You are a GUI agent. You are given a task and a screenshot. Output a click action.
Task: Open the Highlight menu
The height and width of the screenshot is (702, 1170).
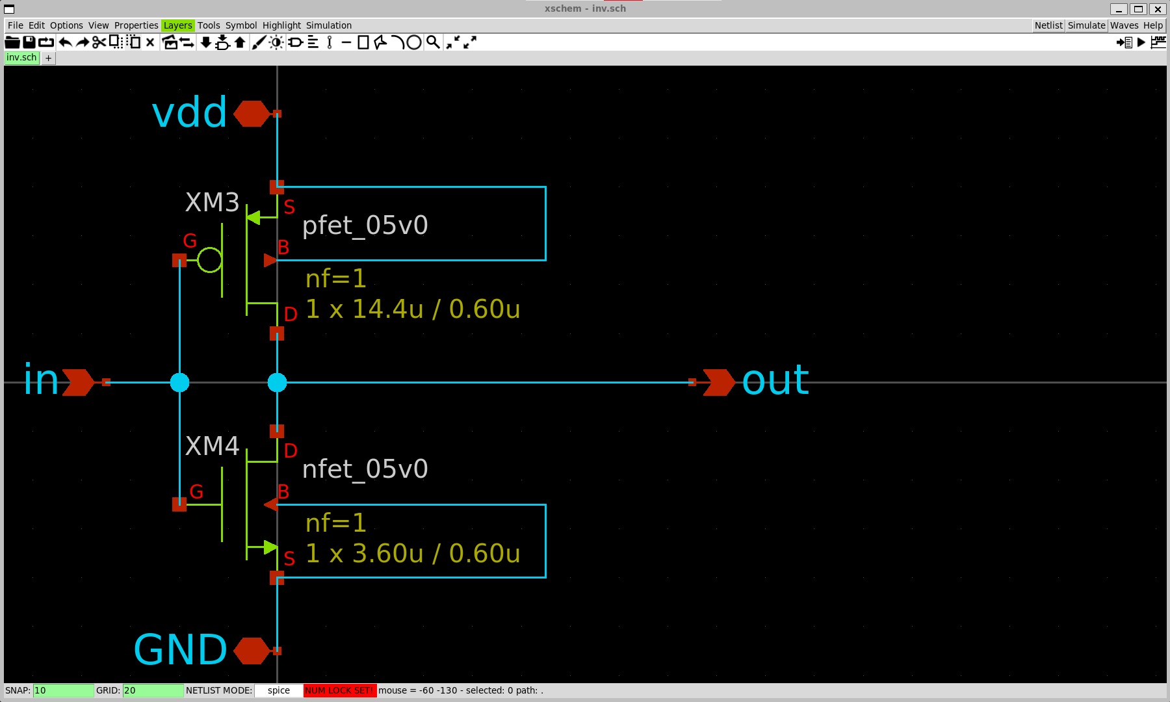pyautogui.click(x=281, y=25)
